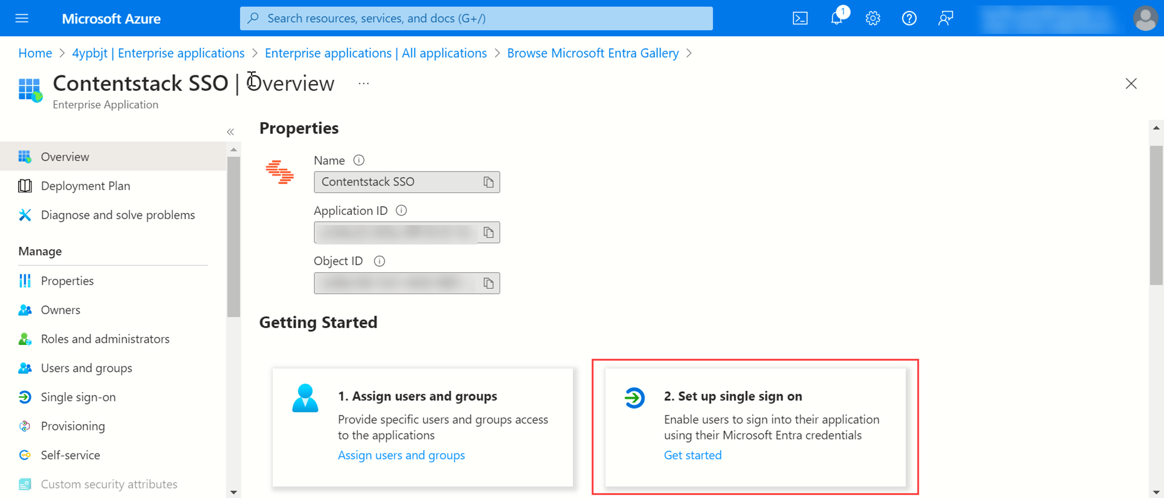Viewport: 1164px width, 498px height.
Task: Copy the Object ID value
Action: [488, 283]
